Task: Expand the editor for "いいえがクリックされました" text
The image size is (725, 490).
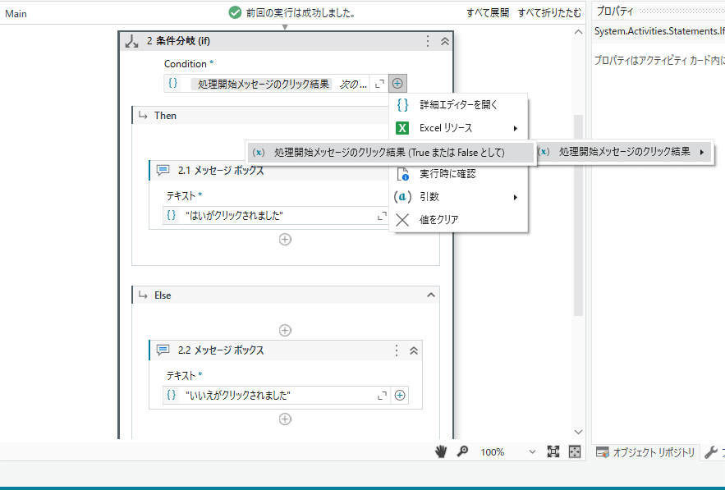Action: click(x=382, y=396)
